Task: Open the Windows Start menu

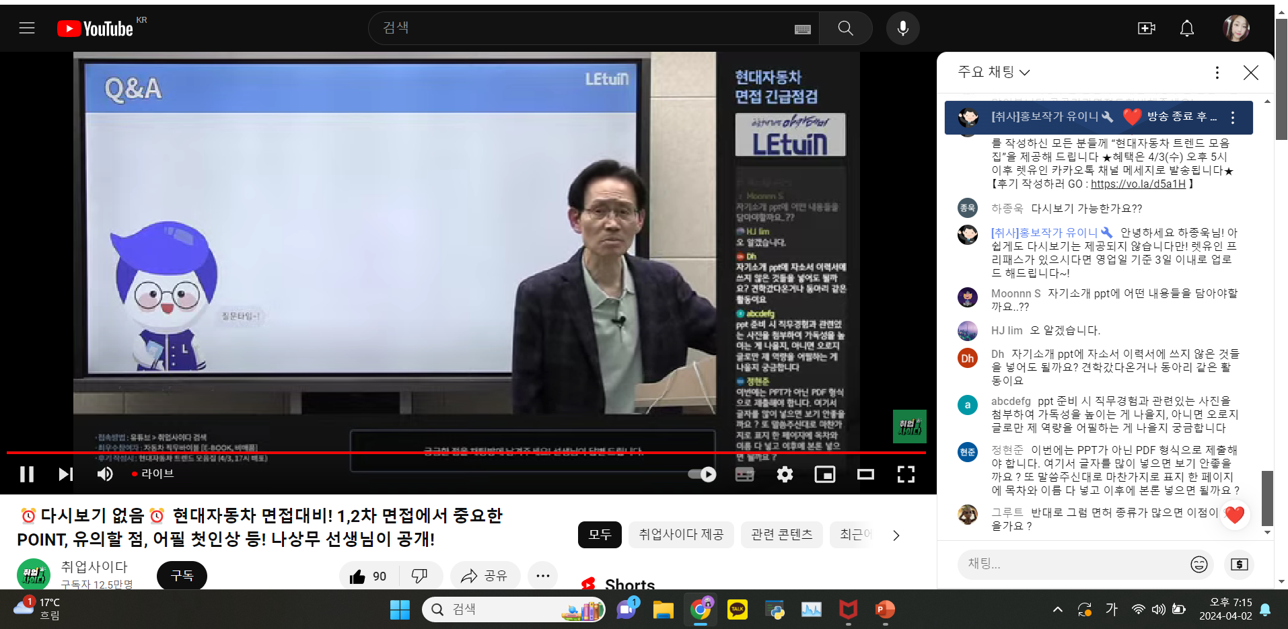Action: [x=400, y=609]
